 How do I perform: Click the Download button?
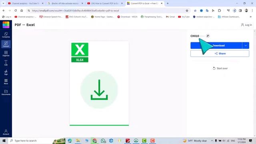click(216, 45)
